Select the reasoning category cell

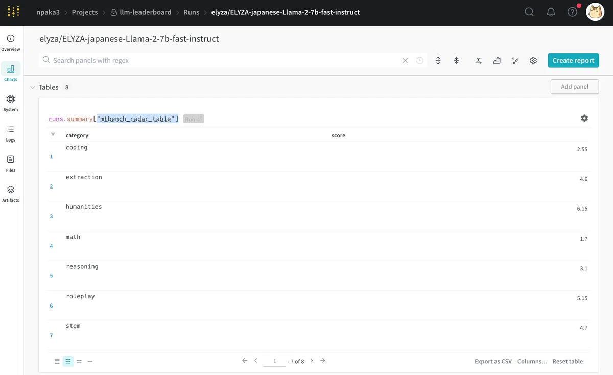tap(82, 267)
